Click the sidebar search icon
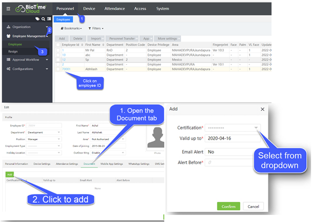Image resolution: width=312 pixels, height=222 pixels. click(x=43, y=19)
